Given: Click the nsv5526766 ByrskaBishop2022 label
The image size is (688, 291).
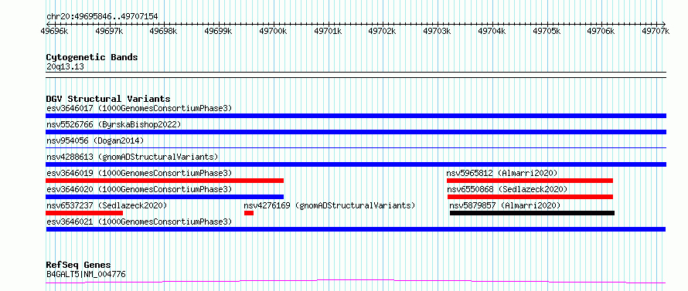Looking at the screenshot, I should click(114, 124).
